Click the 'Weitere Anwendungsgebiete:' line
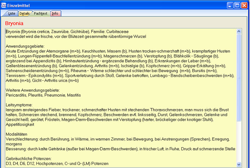Screen dimensions: 250x168 coord(33,90)
